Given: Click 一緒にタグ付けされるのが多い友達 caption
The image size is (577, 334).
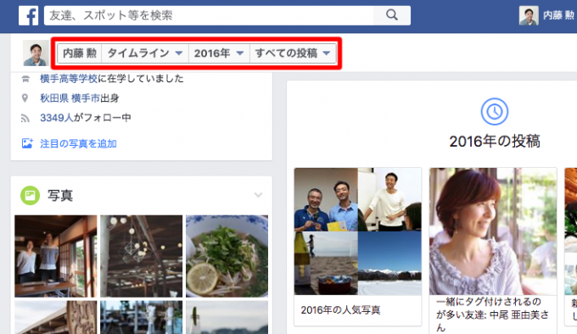Looking at the screenshot, I should point(492,315).
